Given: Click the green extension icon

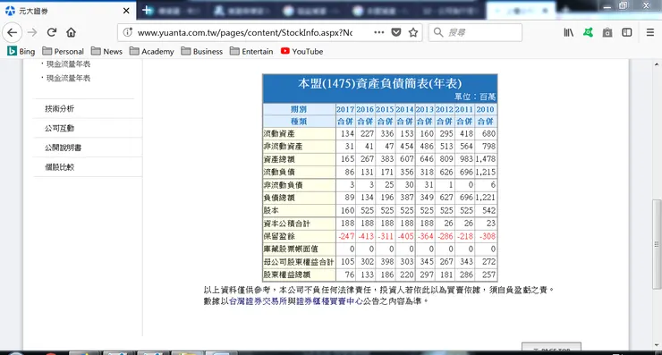Looking at the screenshot, I should (588, 32).
